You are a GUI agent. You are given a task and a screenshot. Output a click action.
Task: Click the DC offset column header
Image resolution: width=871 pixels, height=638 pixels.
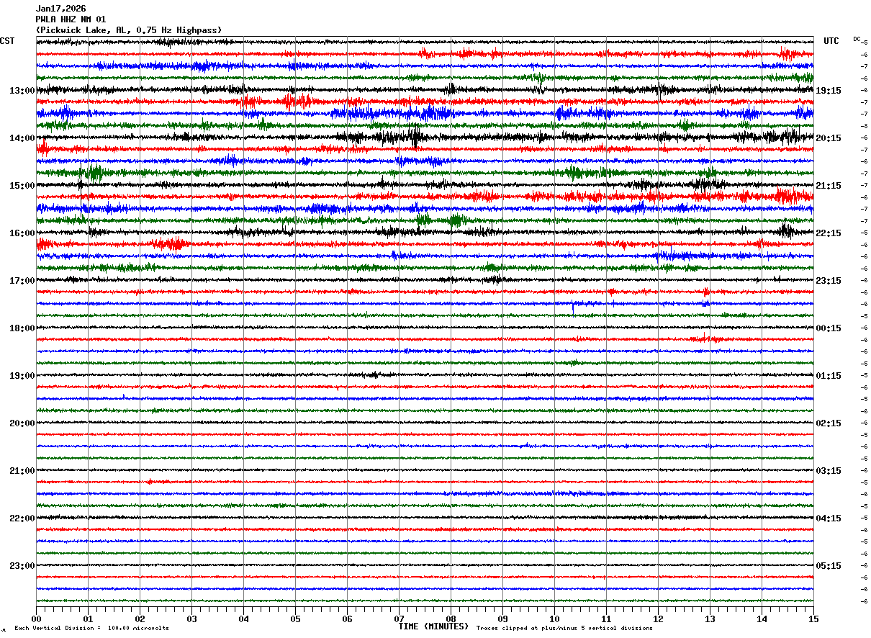coord(857,39)
